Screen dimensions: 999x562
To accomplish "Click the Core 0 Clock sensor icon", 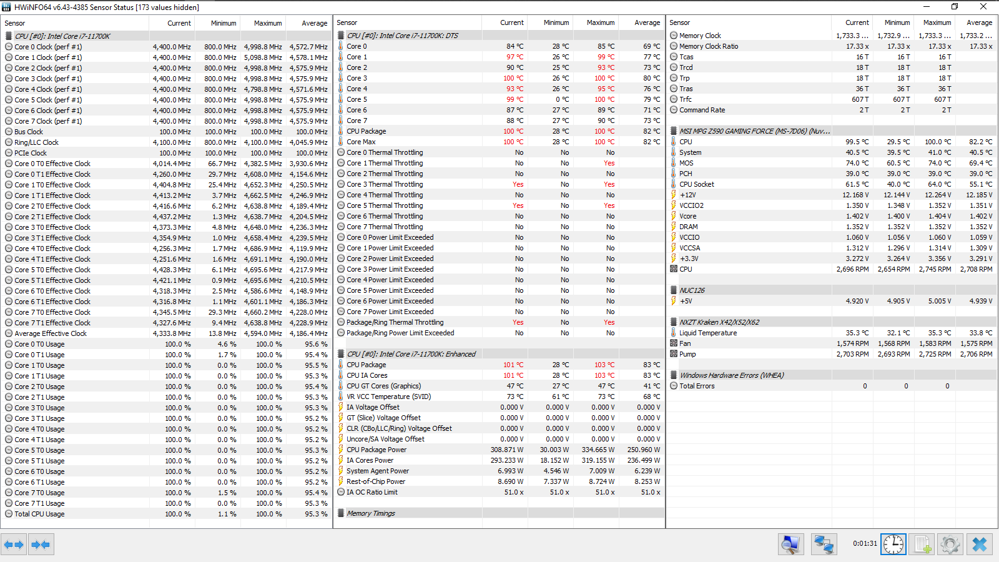I will pyautogui.click(x=9, y=47).
